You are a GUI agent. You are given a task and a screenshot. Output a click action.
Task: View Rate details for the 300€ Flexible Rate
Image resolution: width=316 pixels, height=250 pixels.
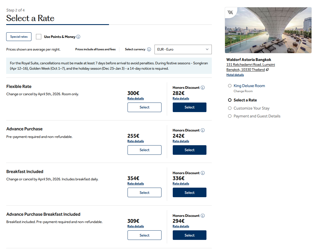point(135,98)
